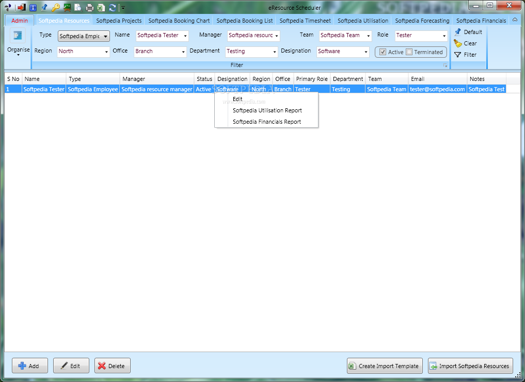Open the Softpedia Financials tab

(x=481, y=21)
